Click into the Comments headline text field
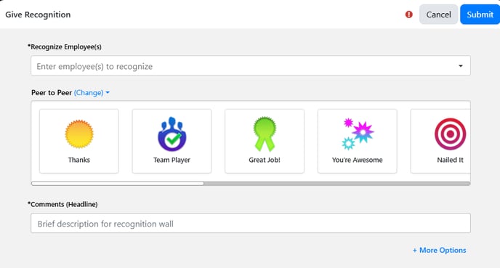This screenshot has height=268, width=500. (x=251, y=223)
